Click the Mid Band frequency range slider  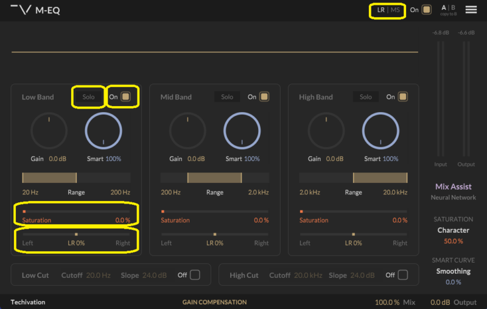(214, 177)
